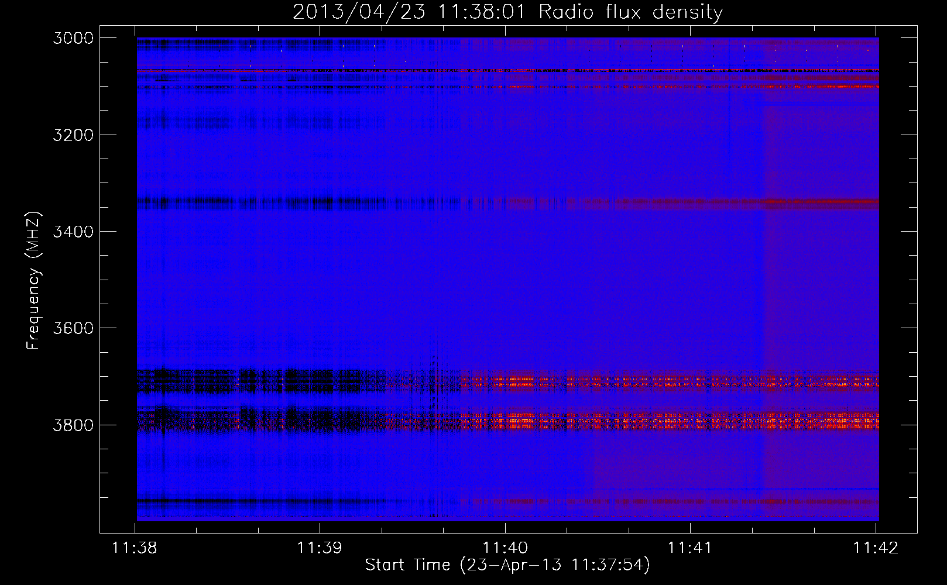The image size is (947, 585).
Task: Click the 11:40 time tick label
Action: coord(505,548)
